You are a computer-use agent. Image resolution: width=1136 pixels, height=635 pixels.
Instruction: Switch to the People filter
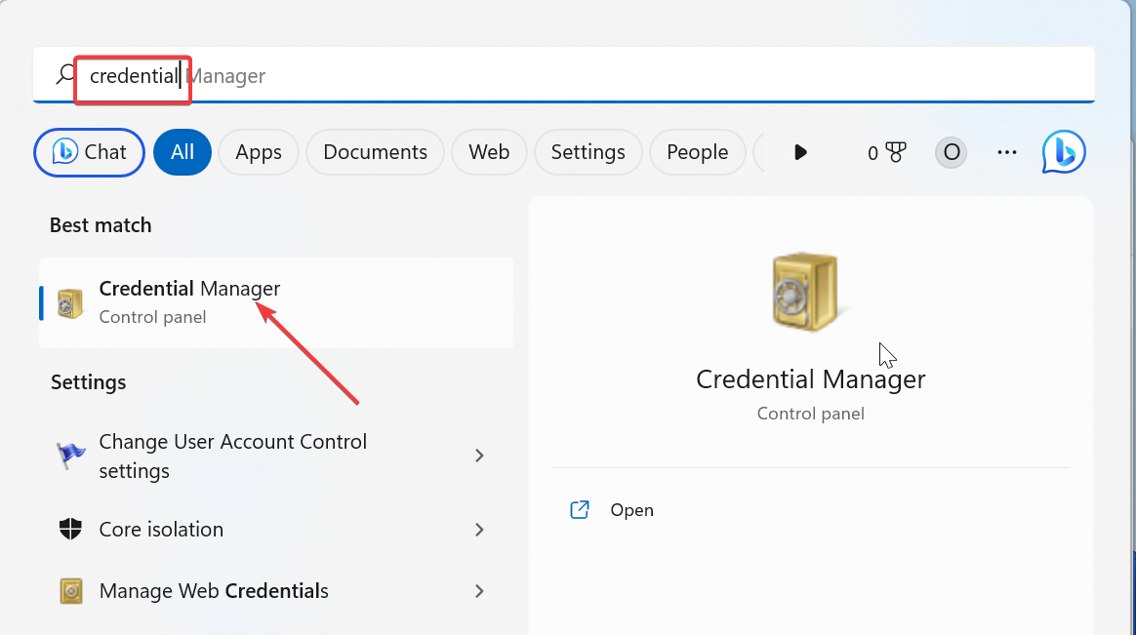(x=698, y=152)
